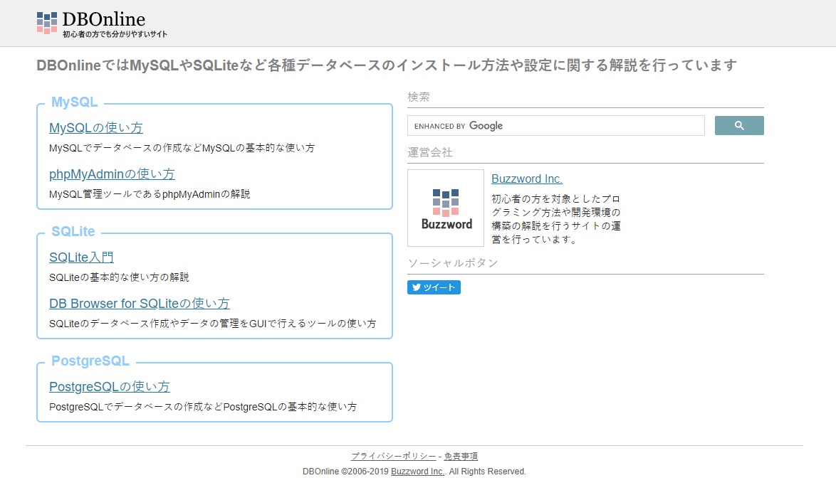Open the Buzzword company logo thumbnail
This screenshot has width=836, height=500.
click(x=446, y=208)
